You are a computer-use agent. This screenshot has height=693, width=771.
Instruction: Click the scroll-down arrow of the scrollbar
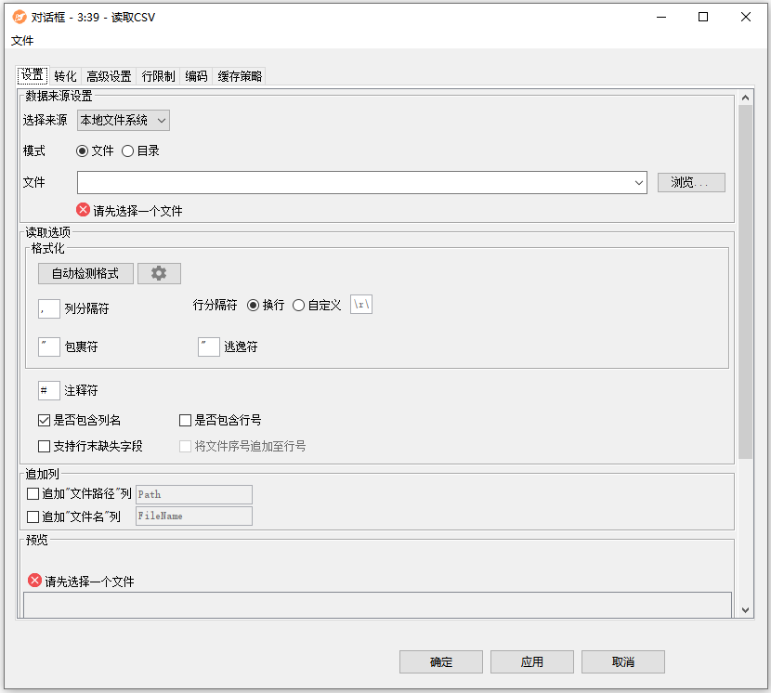point(745,609)
